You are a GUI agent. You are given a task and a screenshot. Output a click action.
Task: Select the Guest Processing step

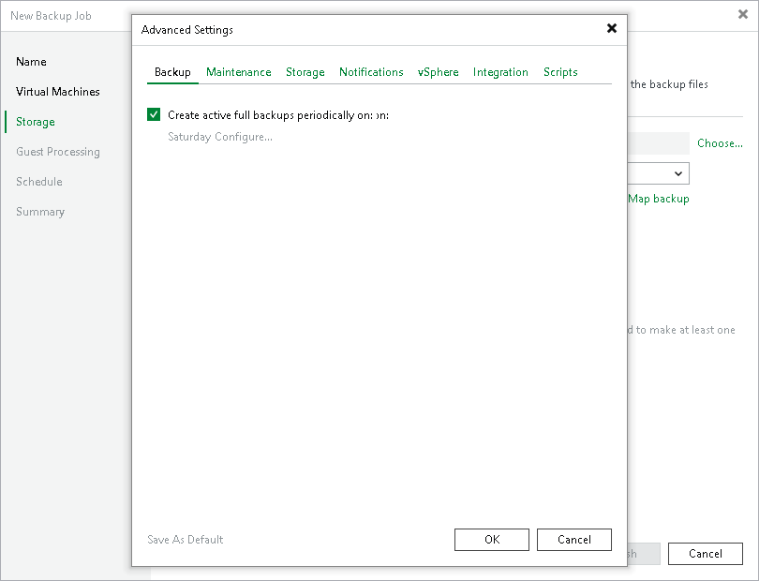click(58, 151)
